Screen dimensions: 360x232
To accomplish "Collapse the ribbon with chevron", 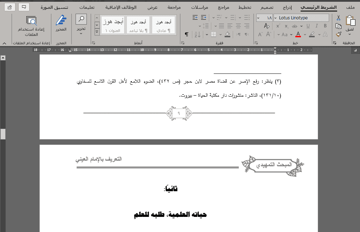I will pos(4,43).
